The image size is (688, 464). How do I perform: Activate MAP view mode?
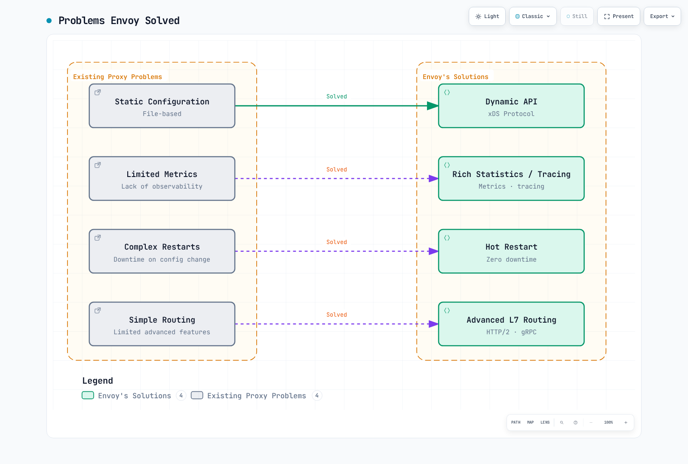click(530, 422)
